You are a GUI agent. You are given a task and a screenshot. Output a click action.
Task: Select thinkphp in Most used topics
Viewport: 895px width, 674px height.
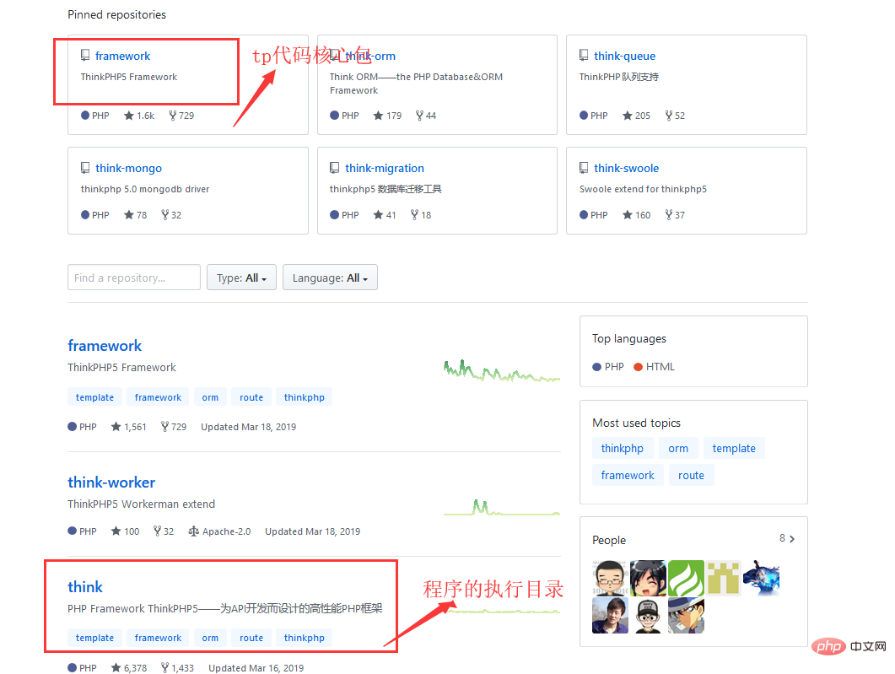[x=623, y=449]
